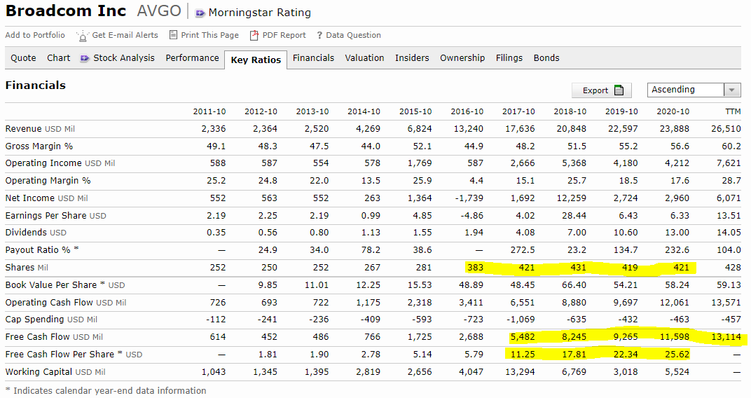The height and width of the screenshot is (398, 751).
Task: Click the Earnings Per Share row label
Action: [55, 216]
